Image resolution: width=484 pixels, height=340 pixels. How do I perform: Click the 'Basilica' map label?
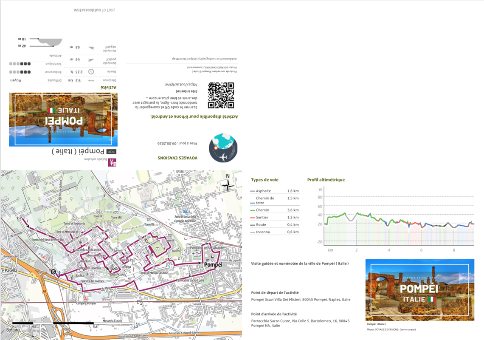coord(80,275)
